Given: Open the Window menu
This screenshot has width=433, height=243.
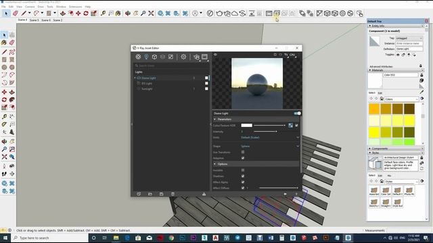Looking at the screenshot, I should pyautogui.click(x=61, y=7).
